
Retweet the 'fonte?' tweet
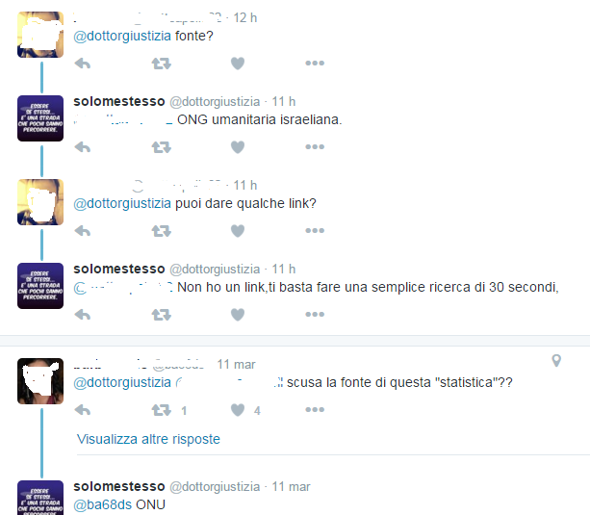coord(162,64)
